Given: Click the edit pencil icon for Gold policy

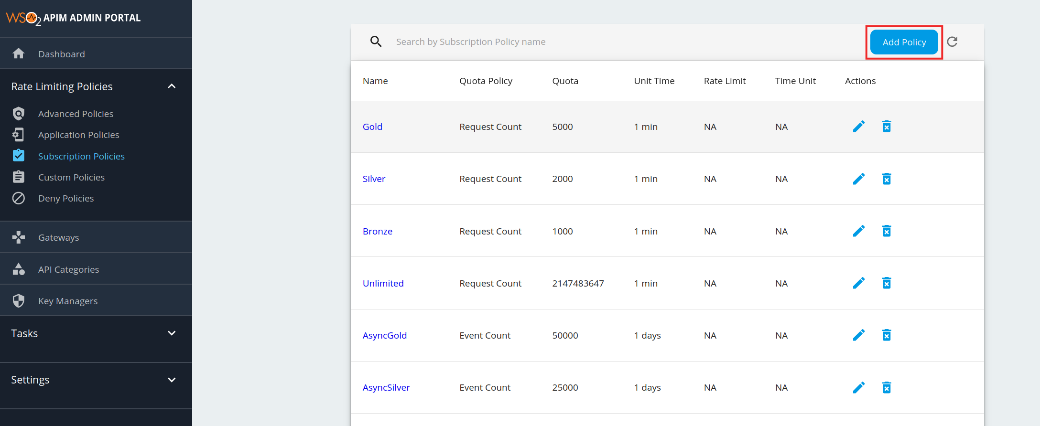Looking at the screenshot, I should pyautogui.click(x=858, y=127).
